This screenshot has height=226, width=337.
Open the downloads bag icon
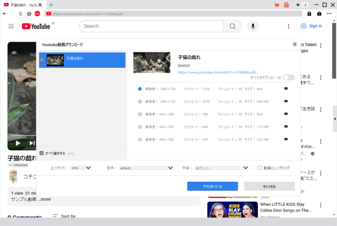319,14
